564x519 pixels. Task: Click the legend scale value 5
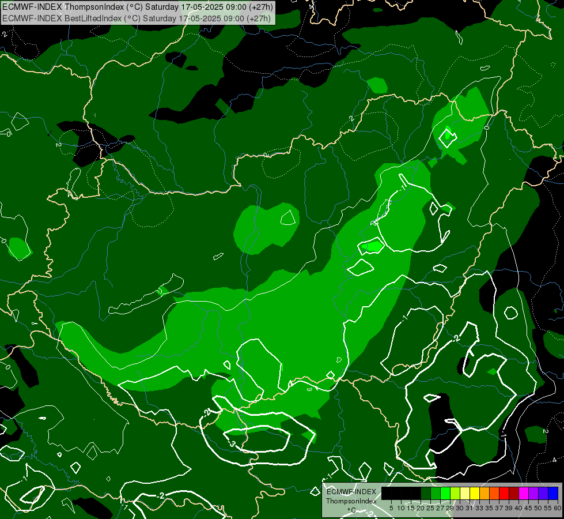(391, 508)
